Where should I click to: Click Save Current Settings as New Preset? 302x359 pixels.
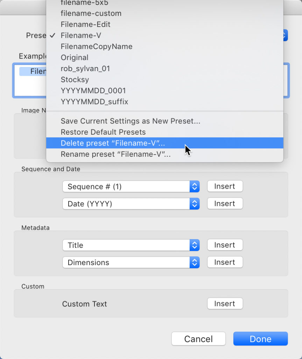[x=131, y=121]
